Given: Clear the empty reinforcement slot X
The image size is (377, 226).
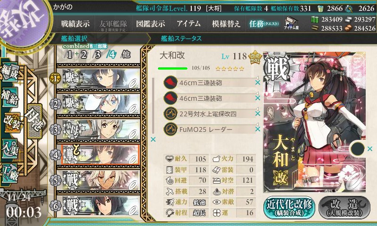Looking at the screenshot, I should click(x=370, y=149).
